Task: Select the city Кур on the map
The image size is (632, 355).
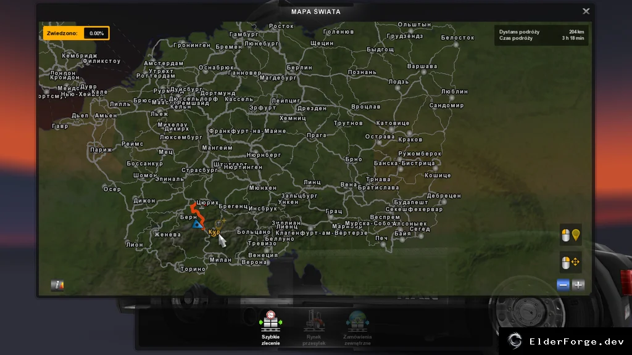Action: (214, 232)
